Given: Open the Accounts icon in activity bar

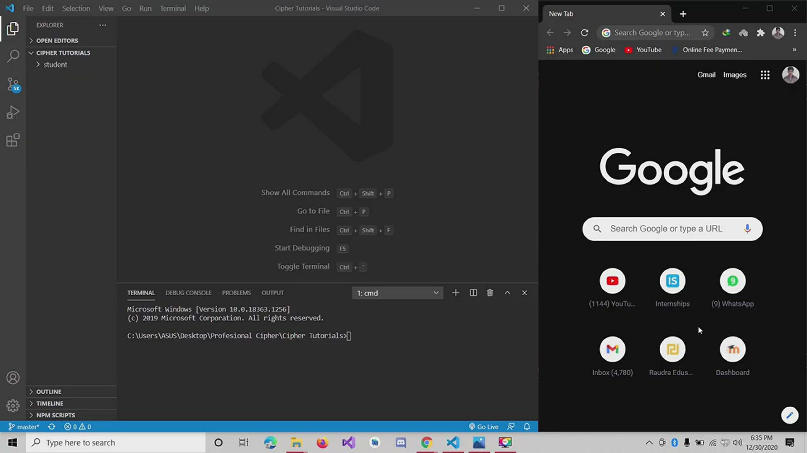Looking at the screenshot, I should click(x=13, y=378).
